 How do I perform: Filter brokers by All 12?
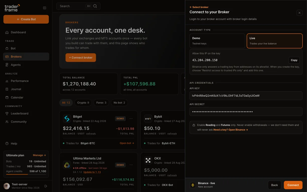(x=66, y=103)
